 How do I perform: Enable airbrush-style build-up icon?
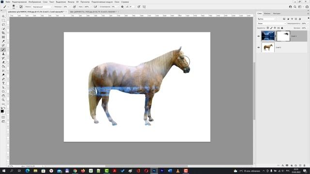[95, 7]
